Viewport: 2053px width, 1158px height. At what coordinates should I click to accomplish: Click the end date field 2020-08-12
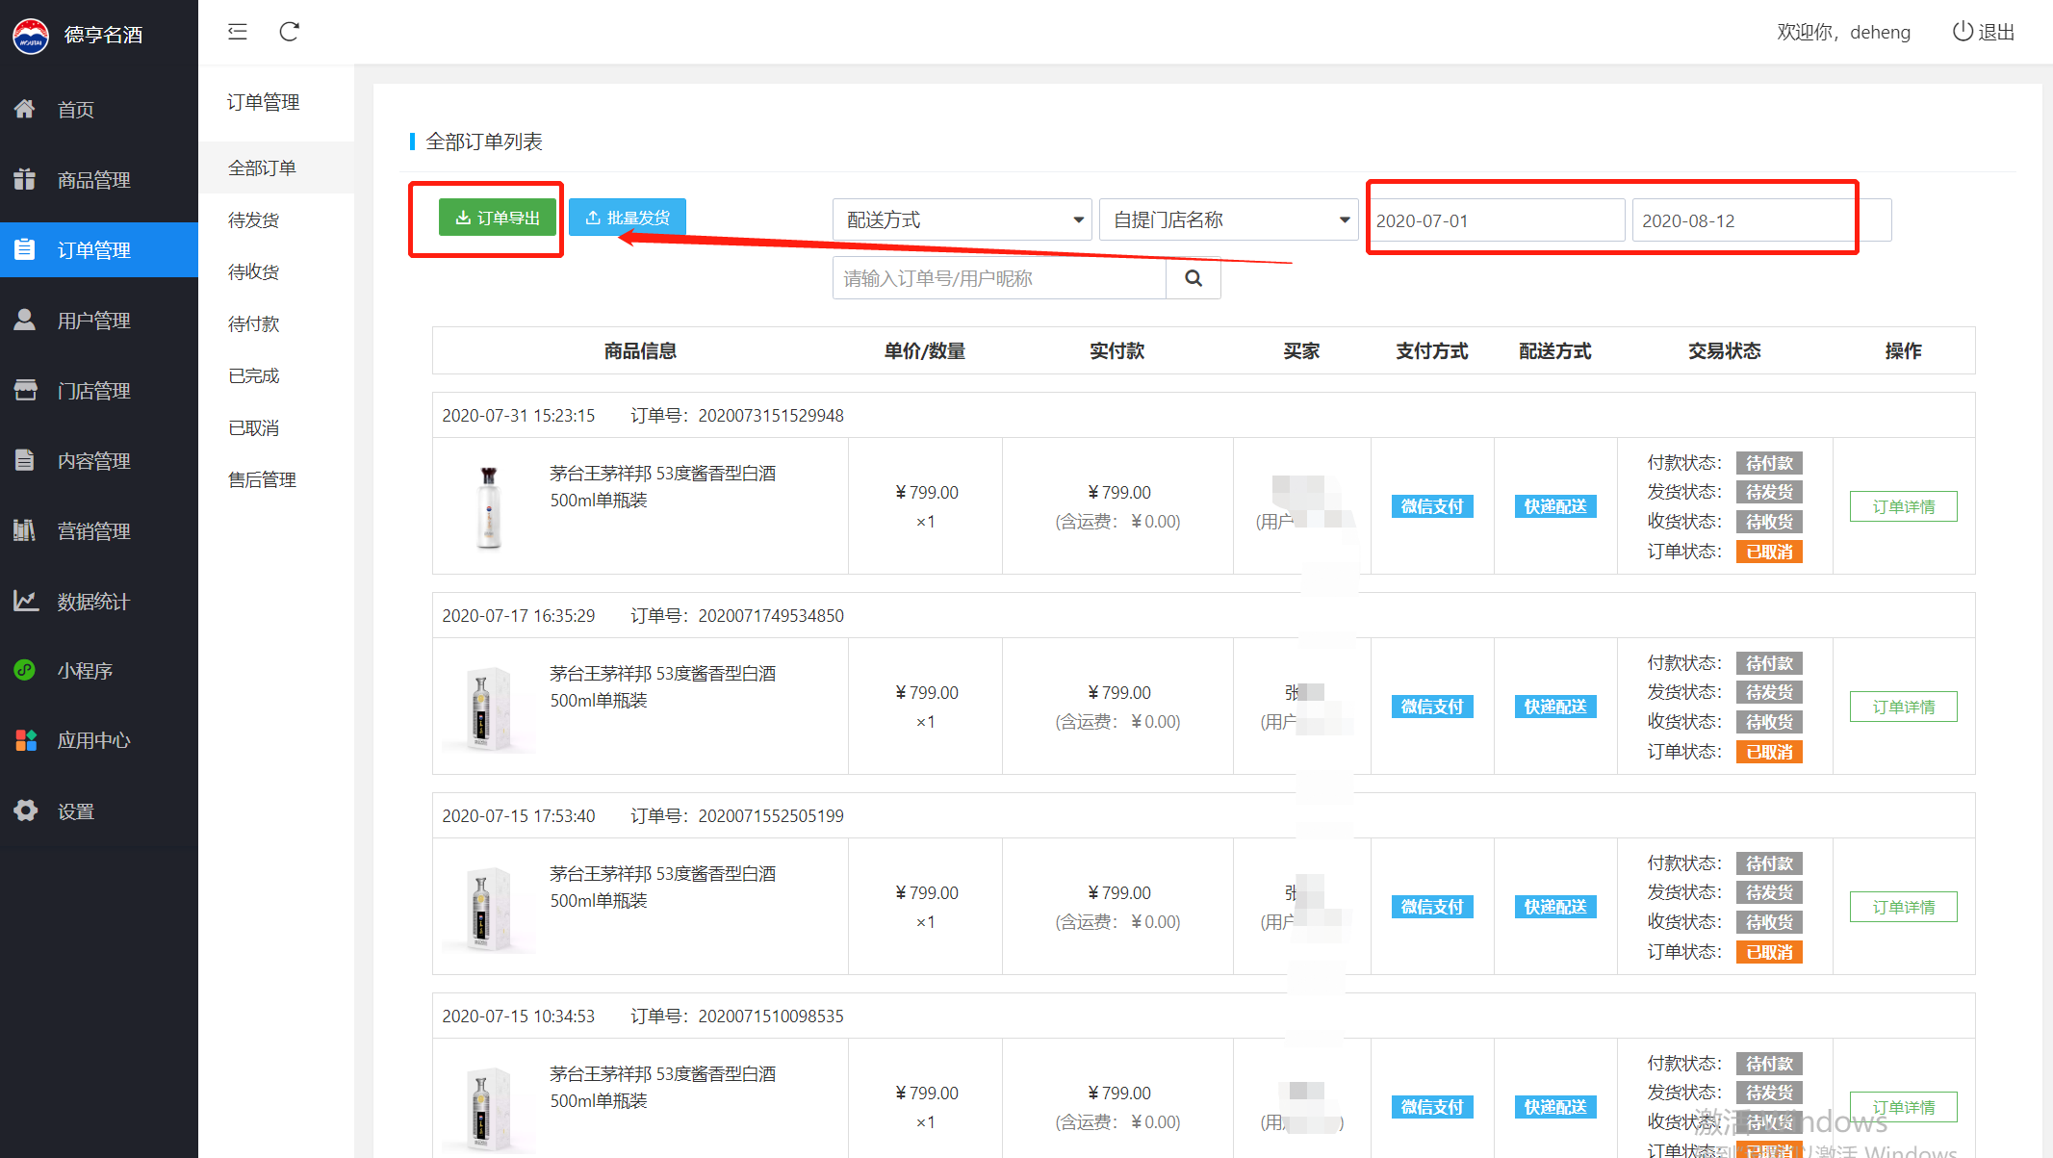point(1761,220)
